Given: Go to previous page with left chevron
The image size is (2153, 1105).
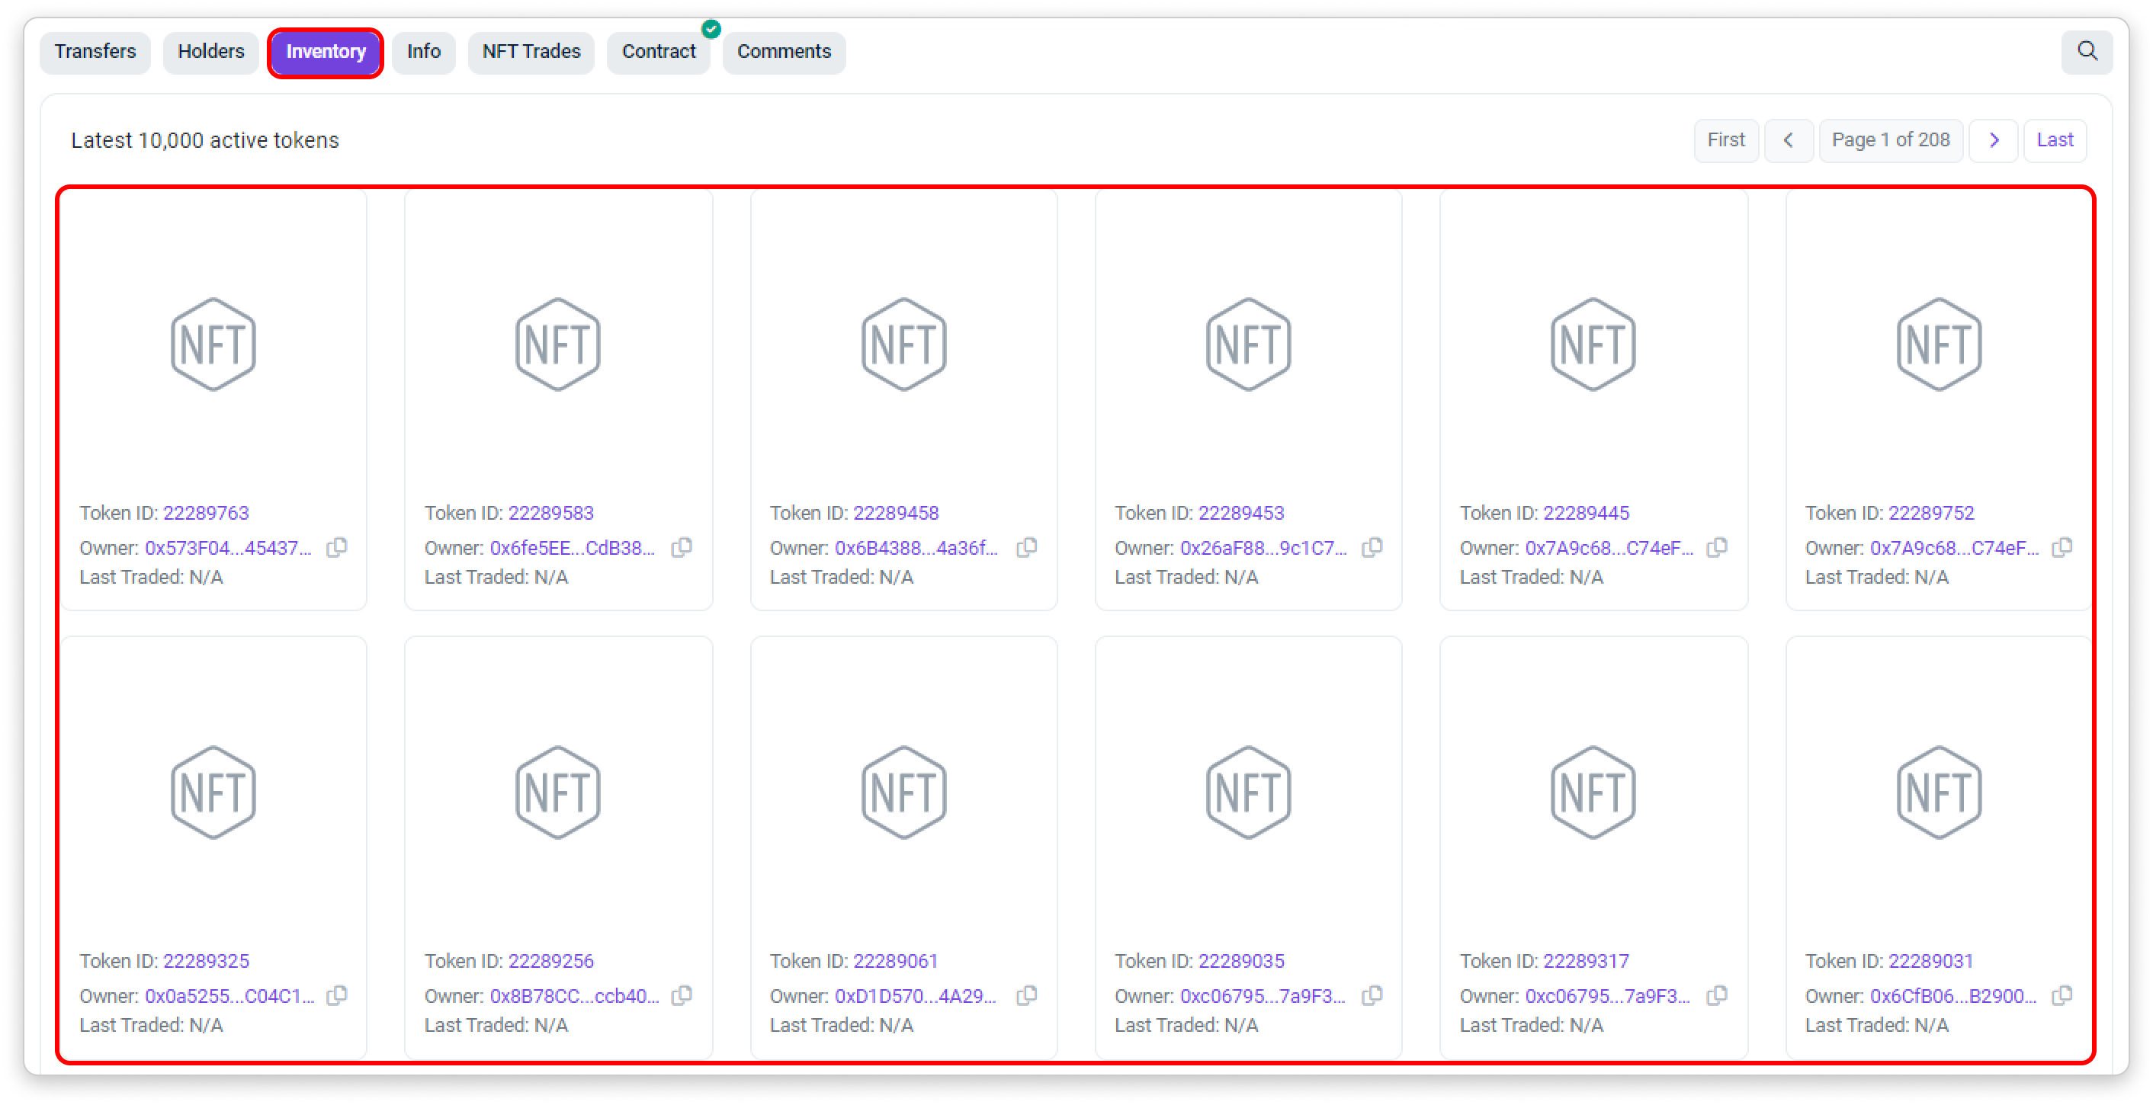Looking at the screenshot, I should pos(1788,140).
